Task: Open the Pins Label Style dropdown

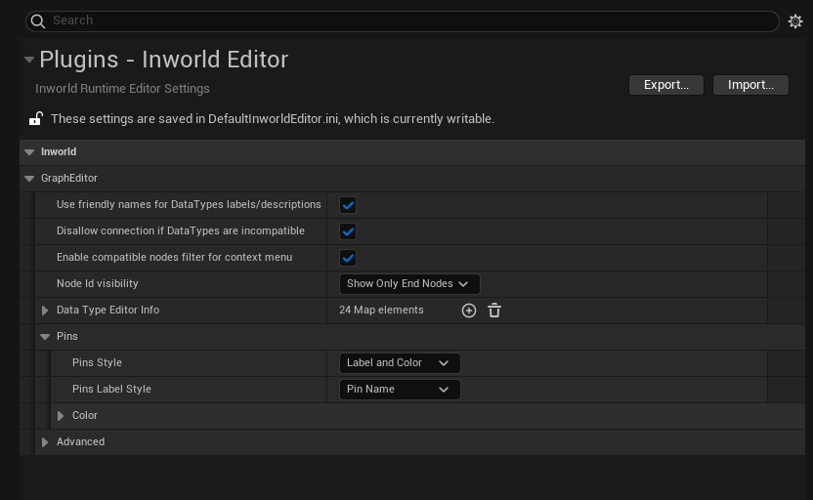Action: click(x=399, y=390)
